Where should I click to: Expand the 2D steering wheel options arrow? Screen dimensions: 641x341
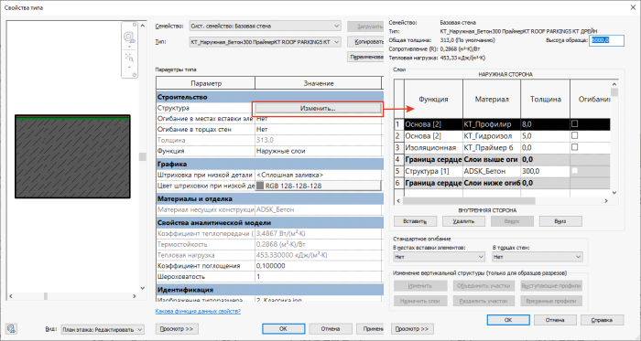(129, 47)
